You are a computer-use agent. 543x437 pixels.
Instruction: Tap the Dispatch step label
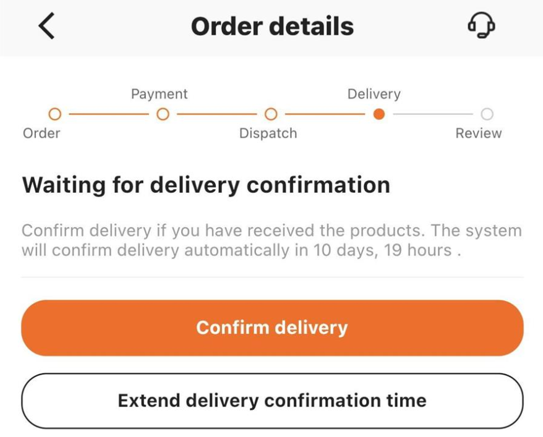(x=268, y=134)
